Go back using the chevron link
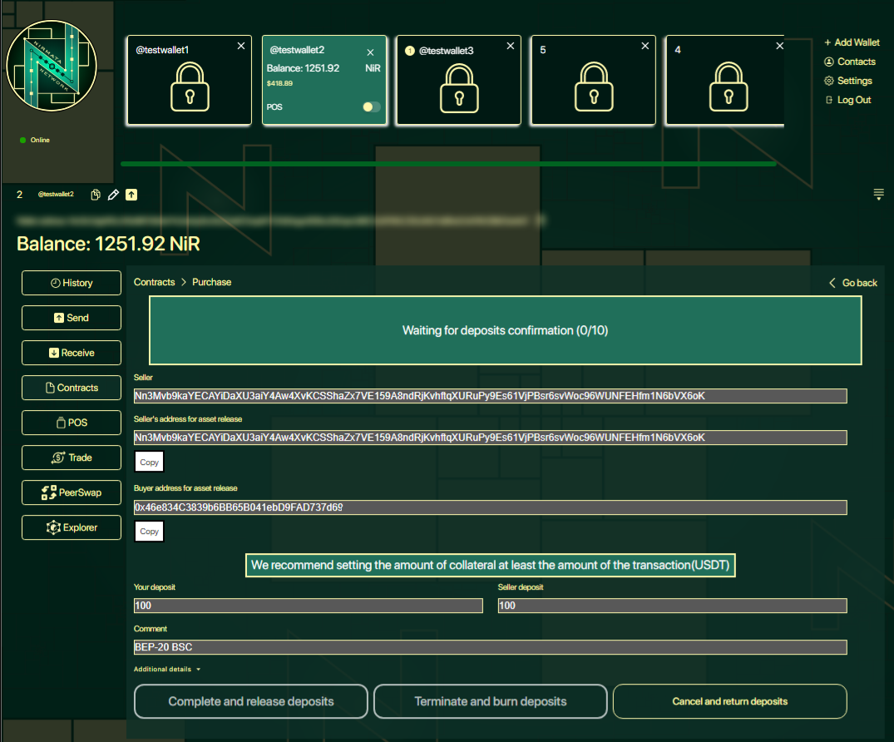This screenshot has height=742, width=894. 853,283
